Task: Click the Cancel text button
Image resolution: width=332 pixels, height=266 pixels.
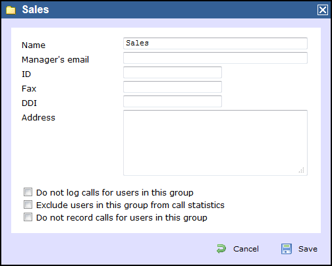Action: point(246,249)
